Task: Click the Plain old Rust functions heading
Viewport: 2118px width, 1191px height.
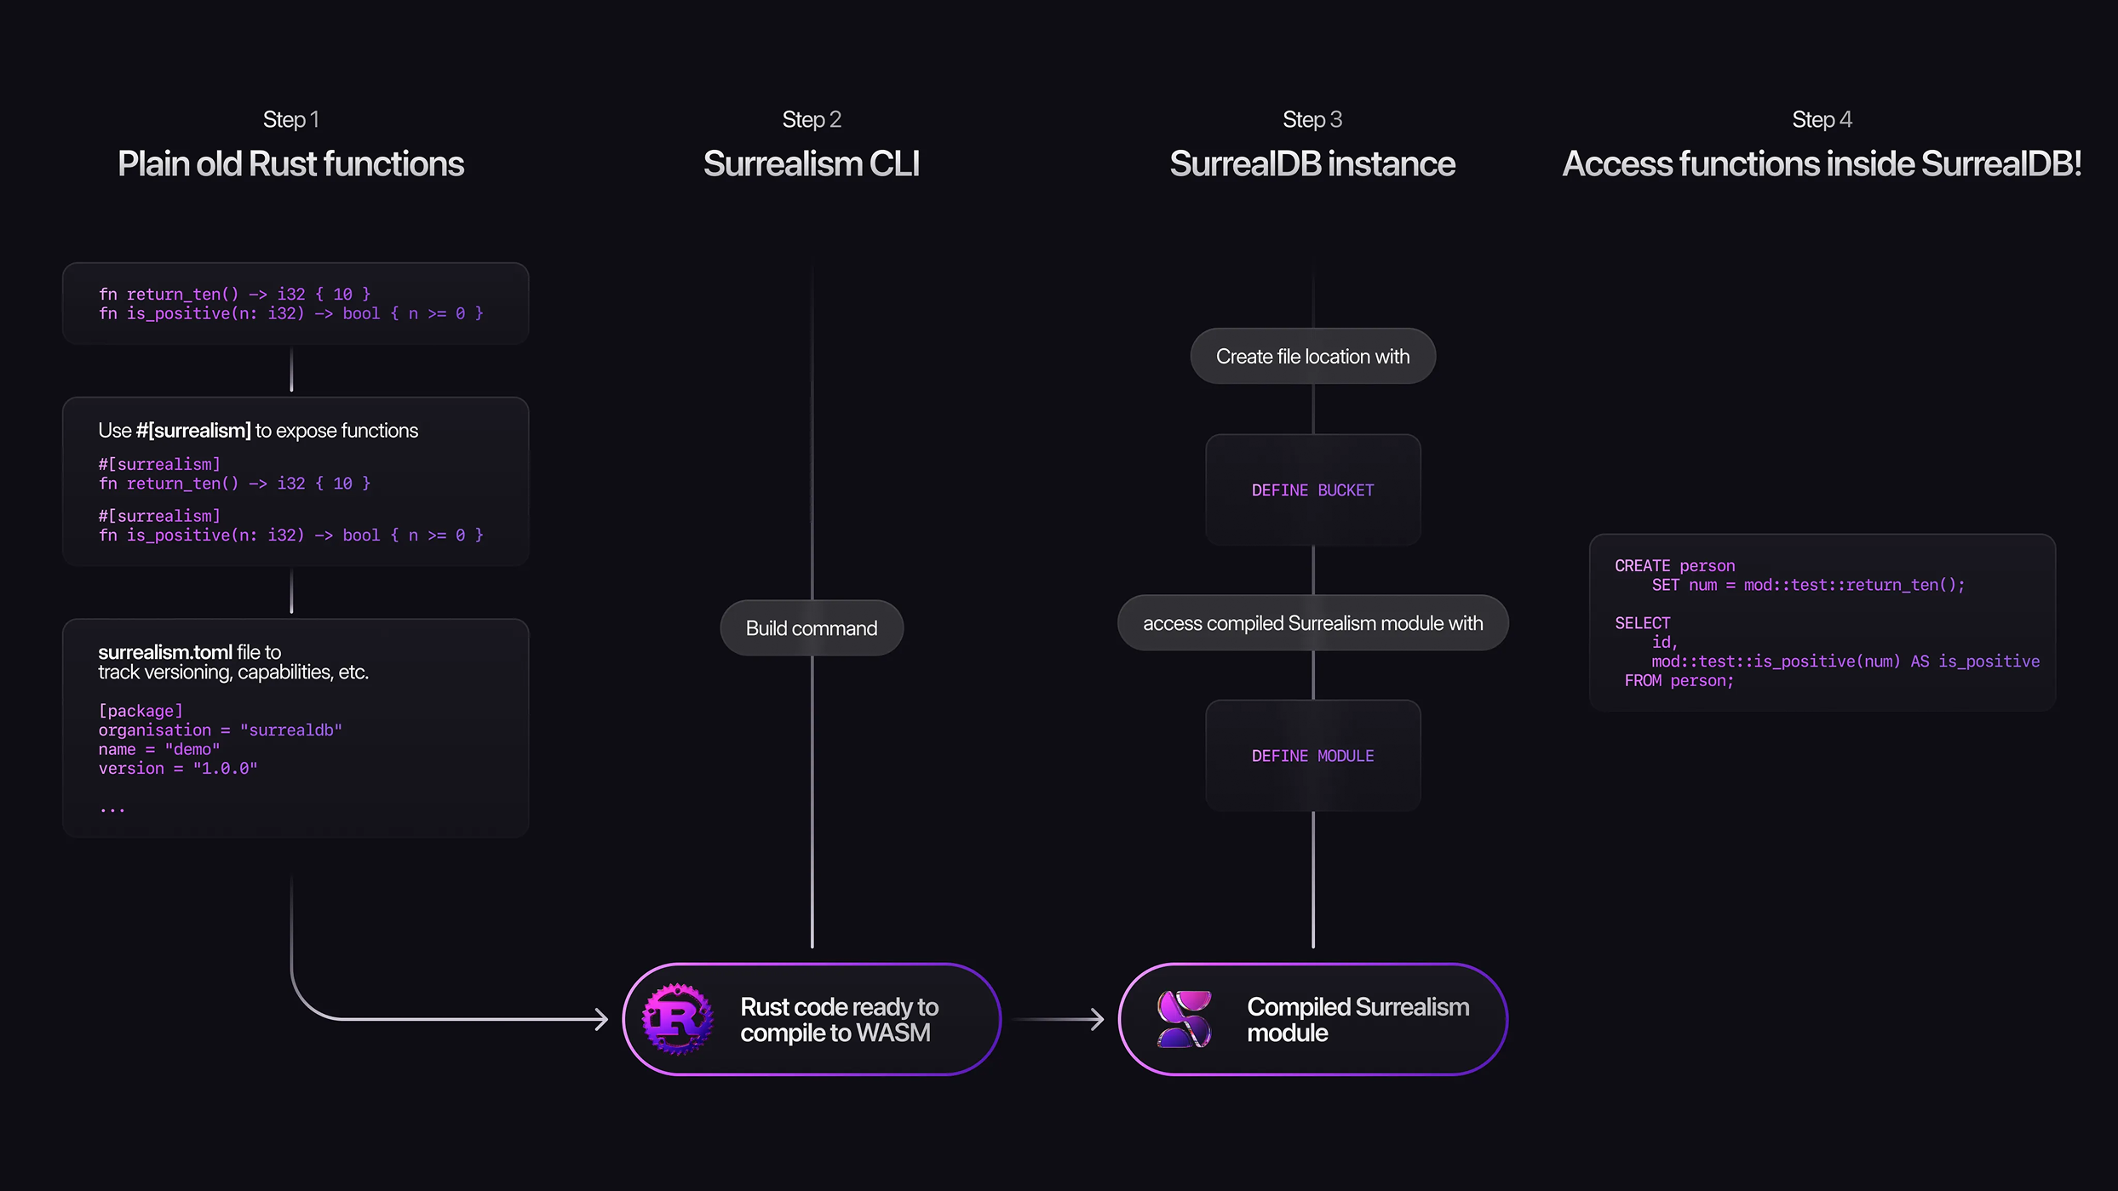Action: [x=290, y=164]
